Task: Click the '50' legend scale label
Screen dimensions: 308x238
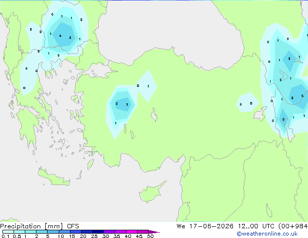Action: pyautogui.click(x=150, y=236)
